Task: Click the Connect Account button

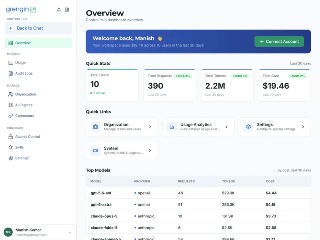Action: click(x=279, y=42)
